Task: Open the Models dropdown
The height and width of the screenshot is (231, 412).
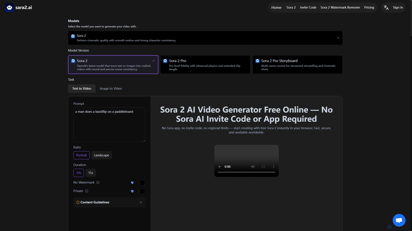Action: (205, 38)
